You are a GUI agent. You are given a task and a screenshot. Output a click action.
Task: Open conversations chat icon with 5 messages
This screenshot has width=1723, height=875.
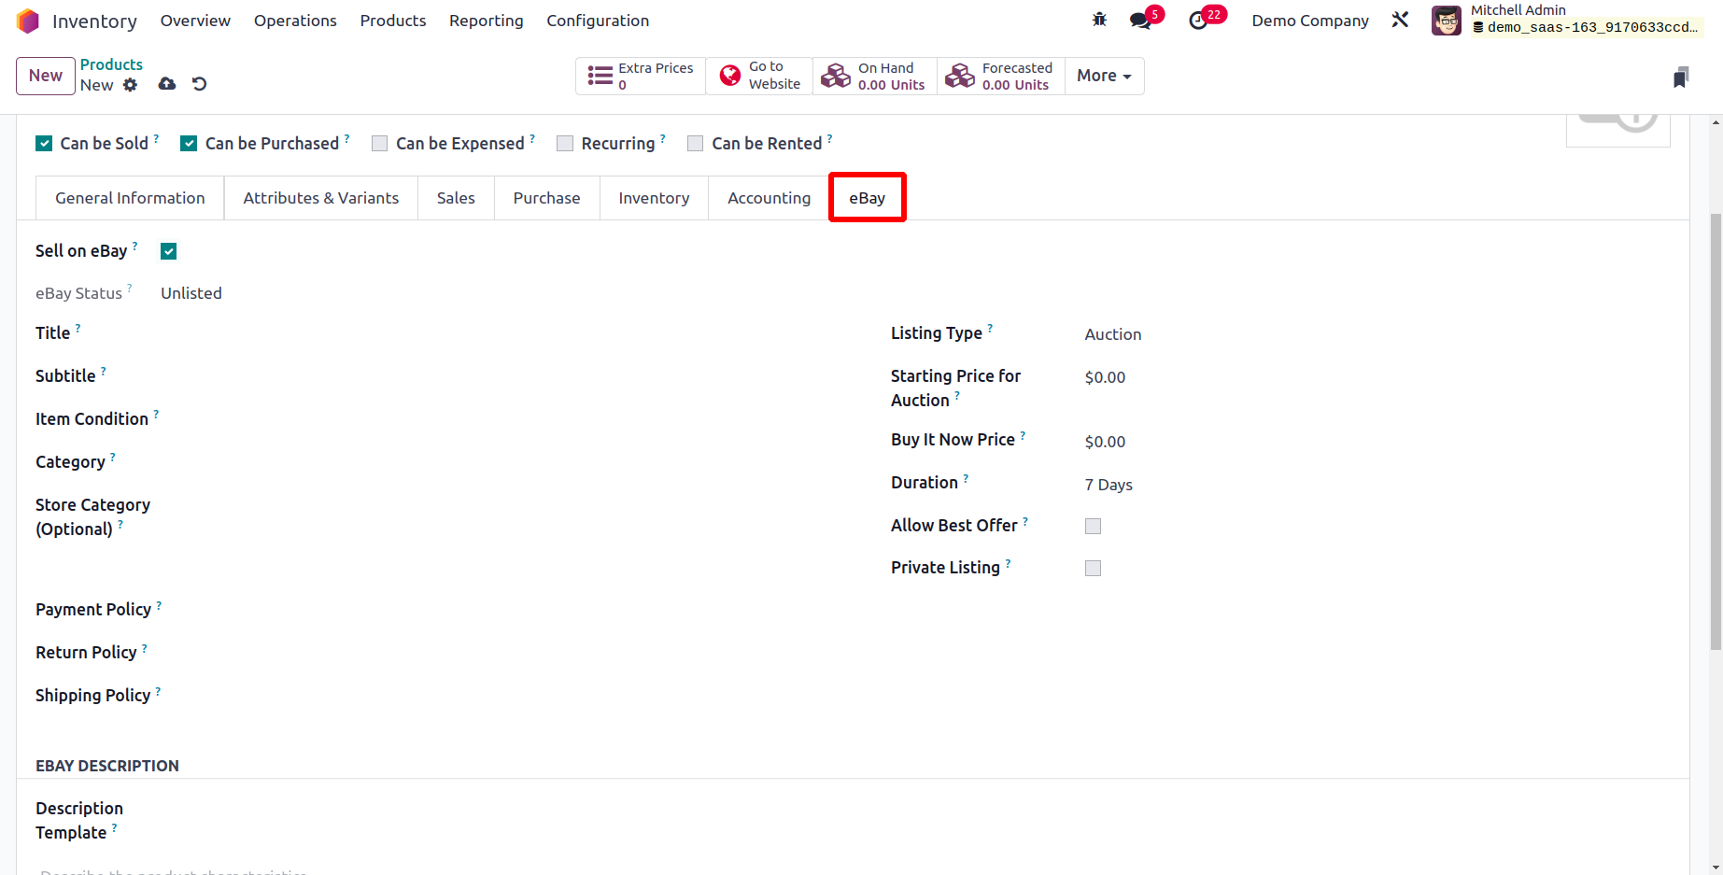[1141, 21]
